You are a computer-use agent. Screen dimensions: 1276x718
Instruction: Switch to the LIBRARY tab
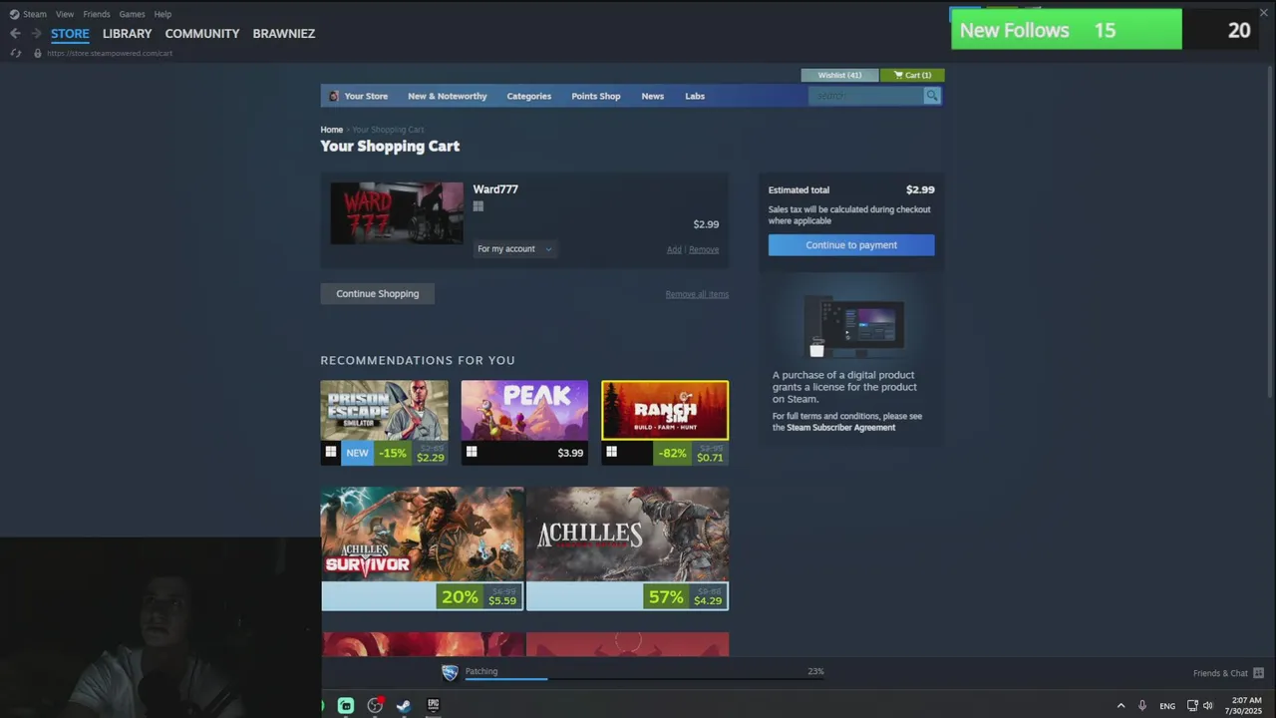[x=128, y=33]
